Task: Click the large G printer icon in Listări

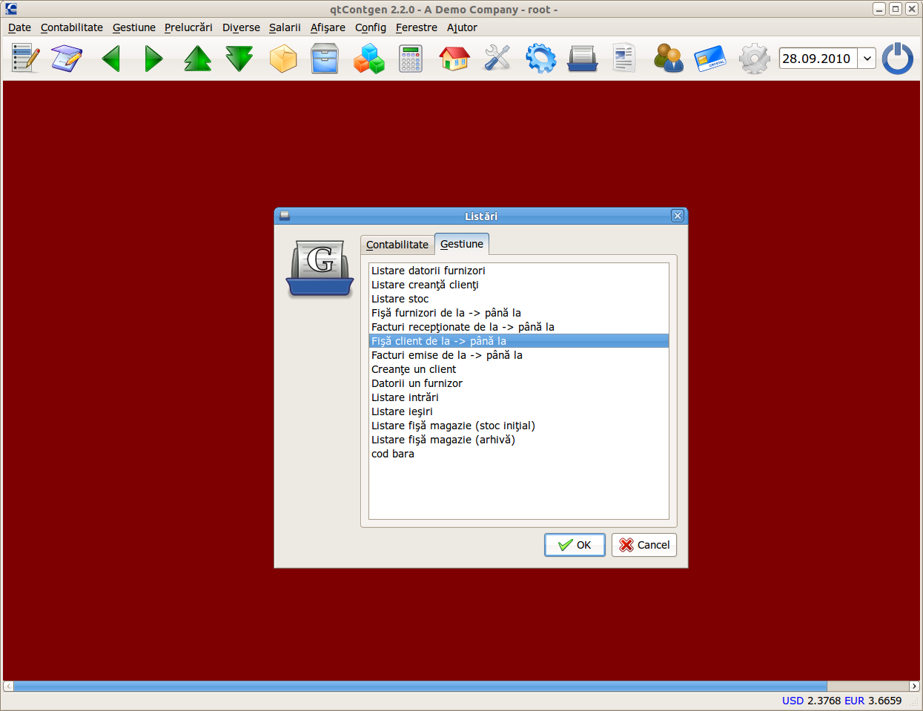Action: pos(320,268)
